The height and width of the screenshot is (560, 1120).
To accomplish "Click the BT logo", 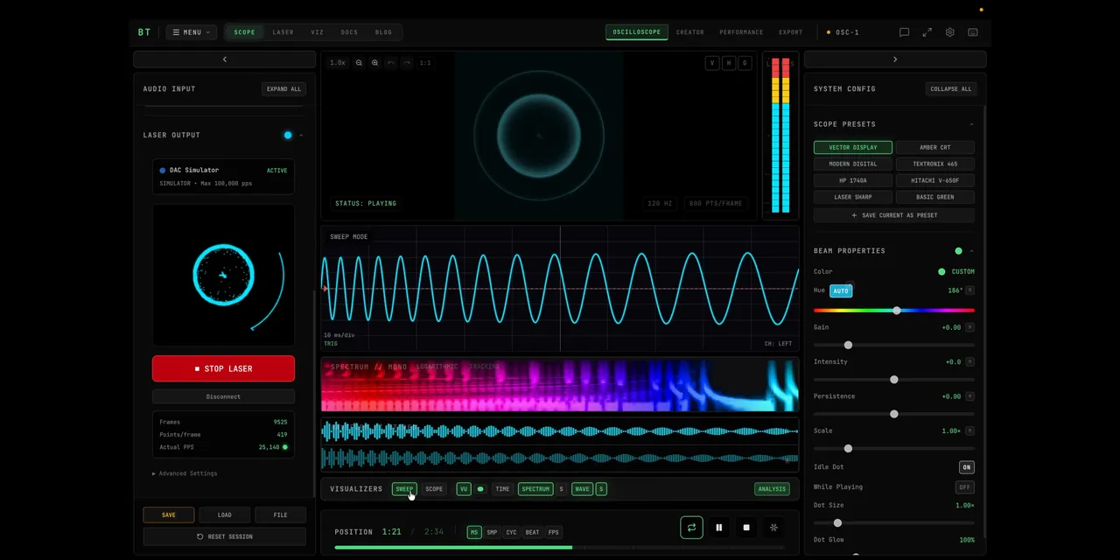I will pos(144,32).
